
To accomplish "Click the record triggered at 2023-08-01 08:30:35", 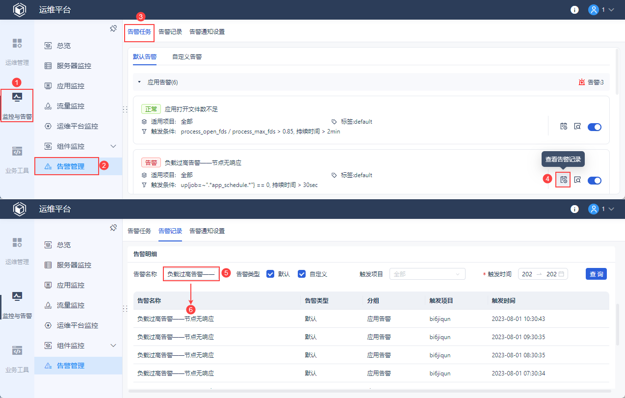I will click(371, 355).
